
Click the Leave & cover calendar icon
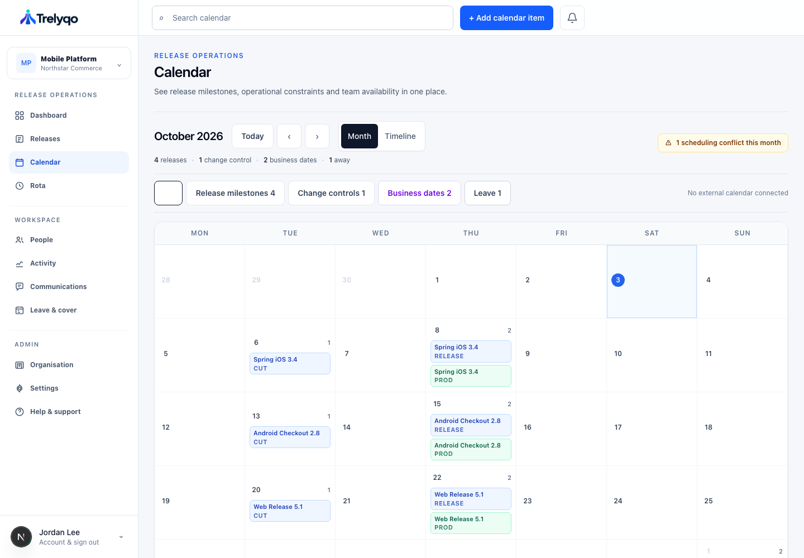20,310
